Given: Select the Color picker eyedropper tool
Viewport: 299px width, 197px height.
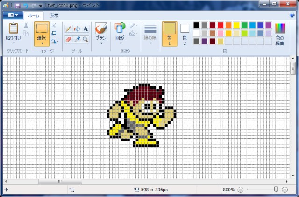Looking at the screenshot, I should (77, 39).
